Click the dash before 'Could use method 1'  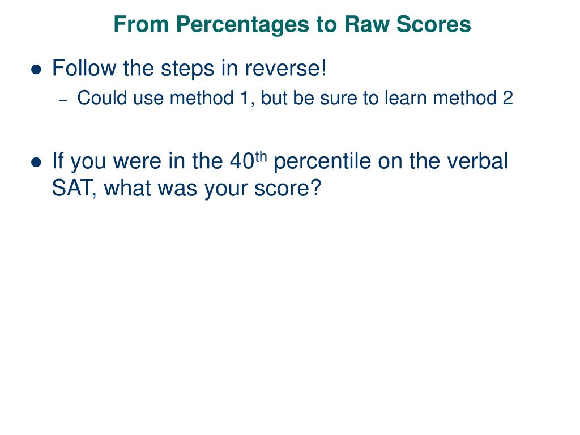click(63, 100)
